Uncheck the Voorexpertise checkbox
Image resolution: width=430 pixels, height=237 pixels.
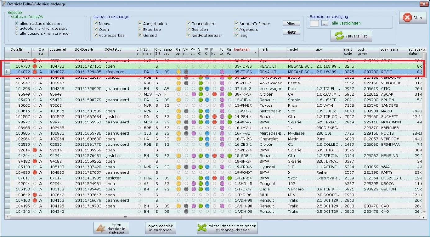(x=96, y=35)
